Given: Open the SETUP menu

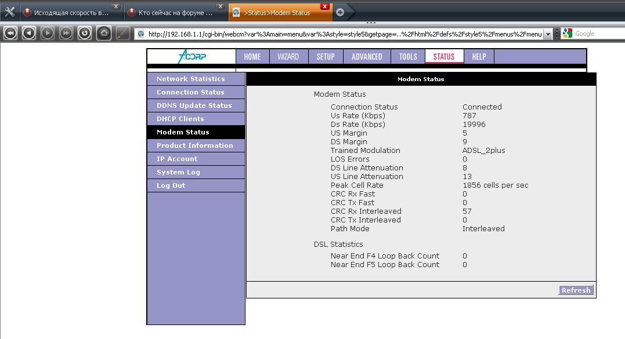Looking at the screenshot, I should pyautogui.click(x=326, y=57).
